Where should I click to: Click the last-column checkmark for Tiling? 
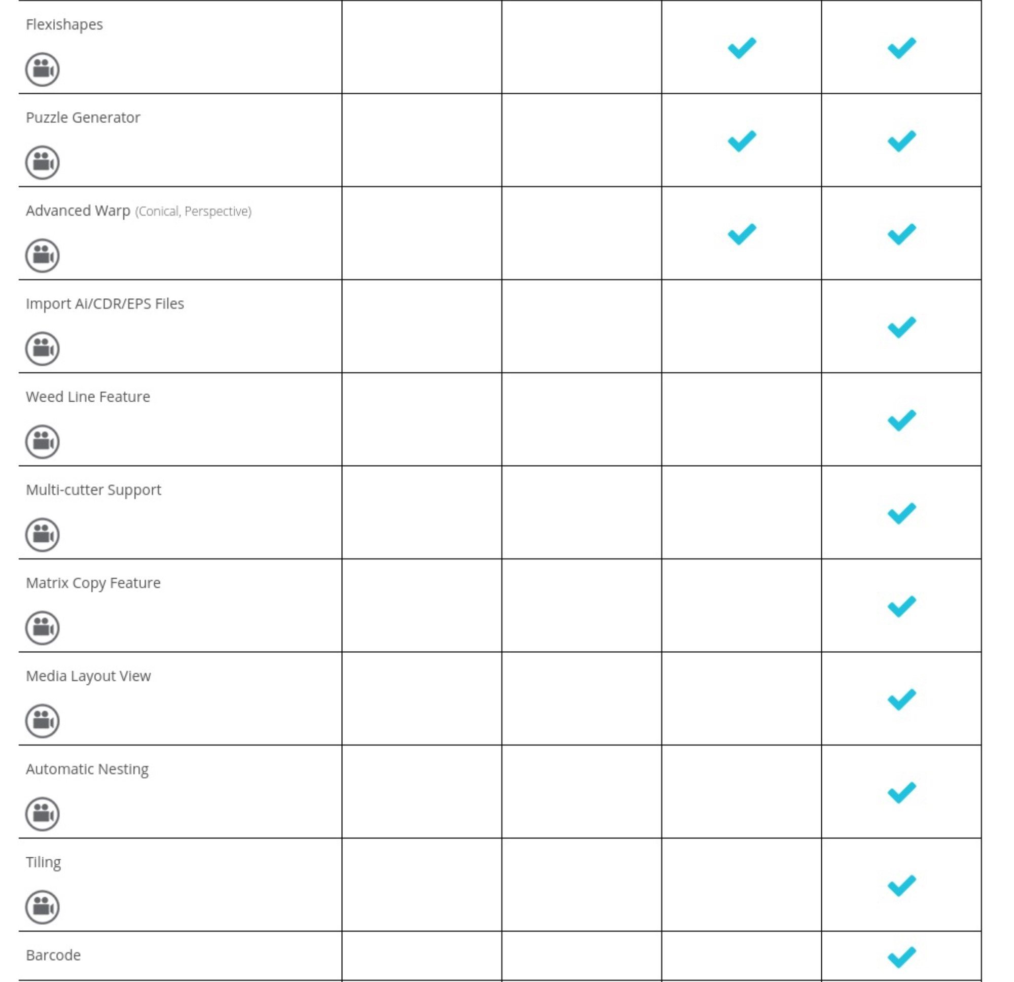901,885
